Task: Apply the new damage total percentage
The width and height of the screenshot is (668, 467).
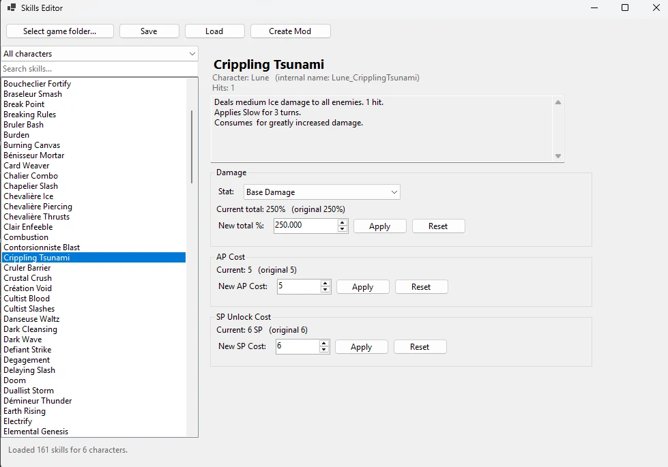Action: (380, 226)
